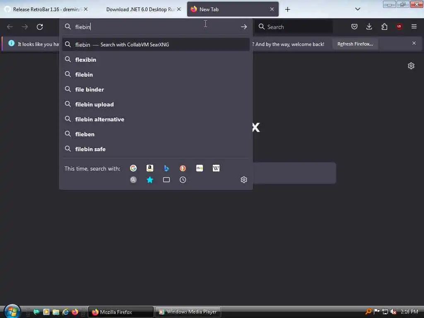Close the Release RetroBar 1.16 tab
Screen dimensions: 424x318
[86, 9]
